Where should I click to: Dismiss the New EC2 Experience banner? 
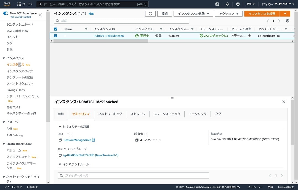pyautogui.click(x=40, y=15)
